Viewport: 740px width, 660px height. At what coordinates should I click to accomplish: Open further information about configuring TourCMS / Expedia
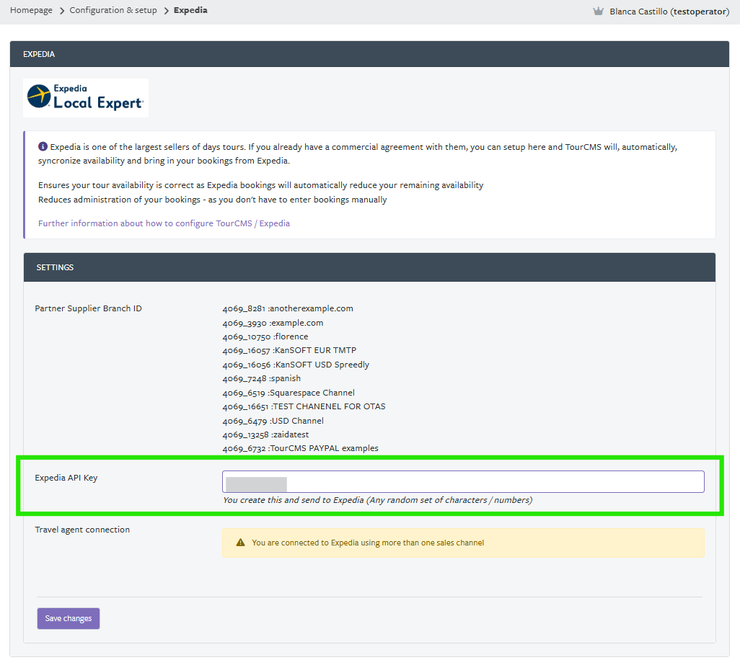pyautogui.click(x=164, y=223)
